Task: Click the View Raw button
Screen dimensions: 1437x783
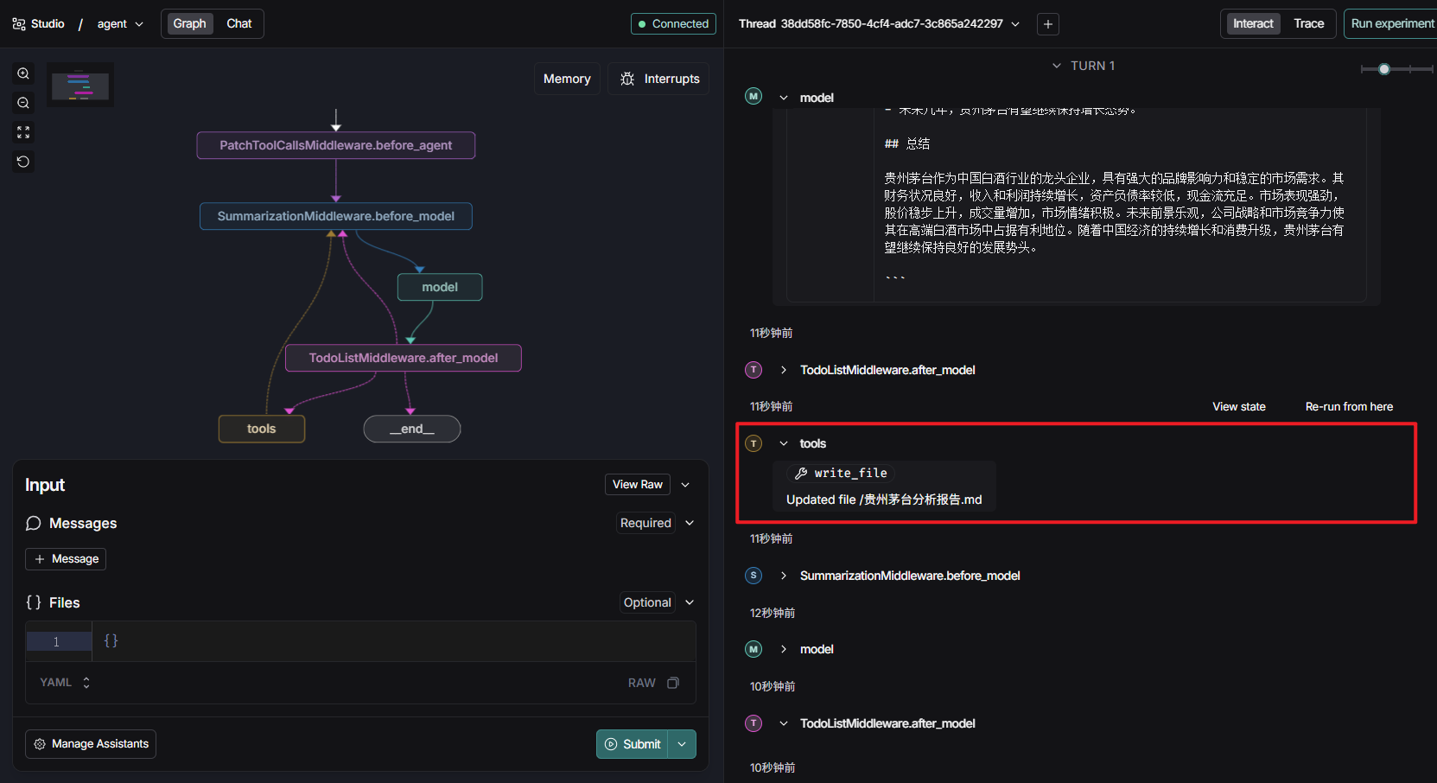Action: (638, 485)
